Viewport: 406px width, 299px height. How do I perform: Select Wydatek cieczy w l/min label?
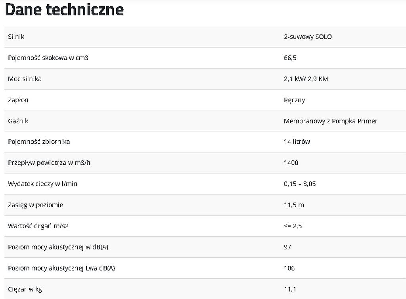click(42, 184)
